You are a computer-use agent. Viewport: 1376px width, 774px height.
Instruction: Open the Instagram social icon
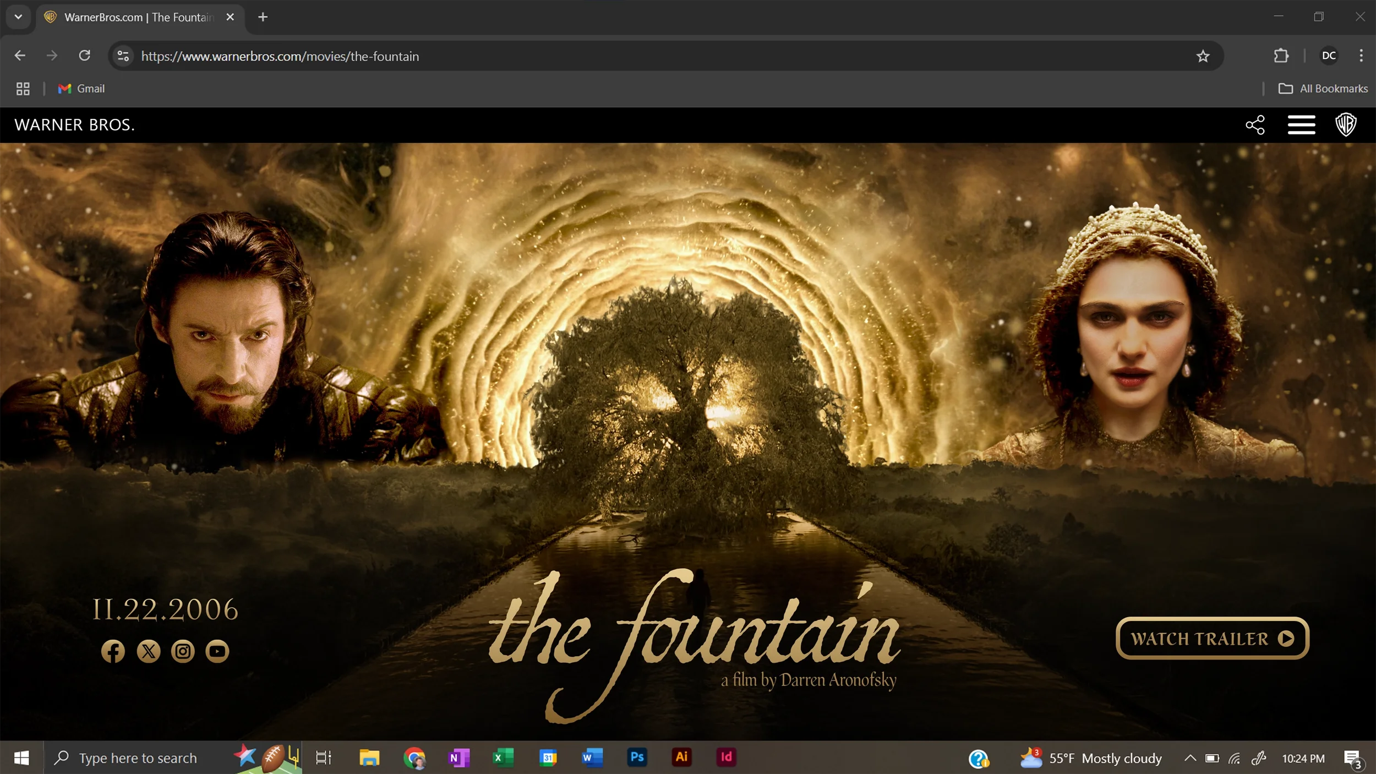pyautogui.click(x=183, y=651)
